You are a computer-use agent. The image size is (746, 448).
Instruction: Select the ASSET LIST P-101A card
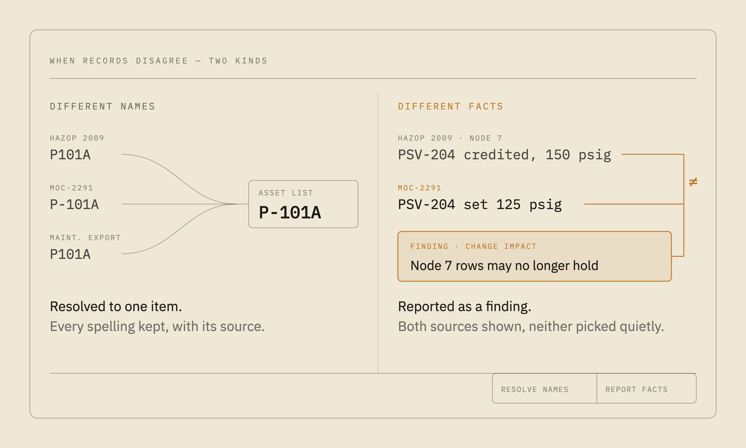[303, 204]
